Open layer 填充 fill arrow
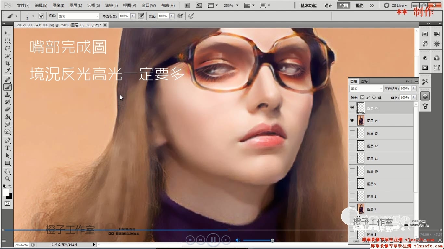The height and width of the screenshot is (249, 444). pyautogui.click(x=414, y=97)
